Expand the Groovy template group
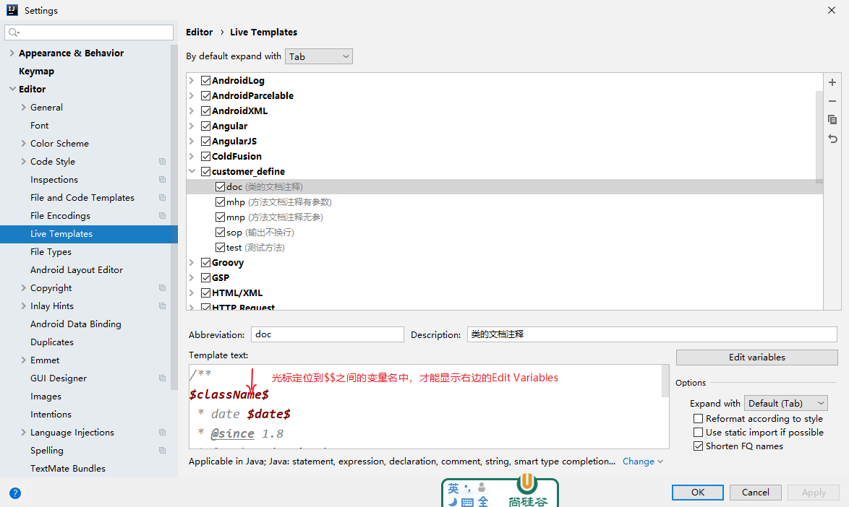The height and width of the screenshot is (507, 849). pyautogui.click(x=192, y=263)
